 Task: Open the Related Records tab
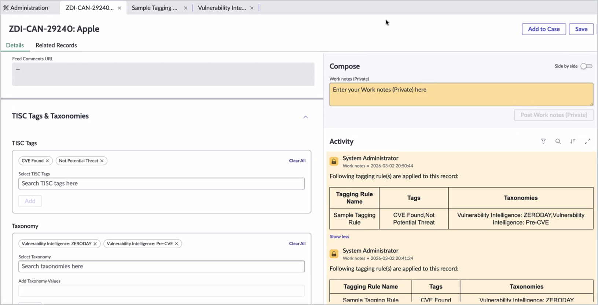[x=56, y=45]
